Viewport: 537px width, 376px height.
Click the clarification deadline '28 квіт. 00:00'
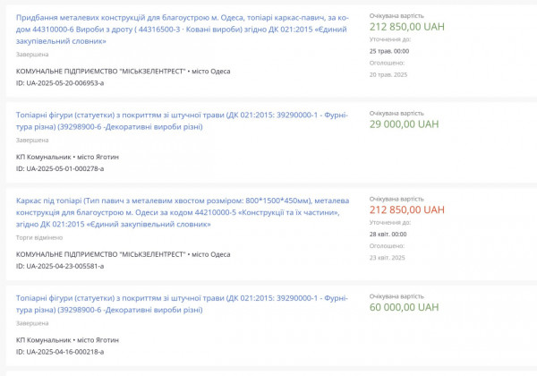[388, 234]
